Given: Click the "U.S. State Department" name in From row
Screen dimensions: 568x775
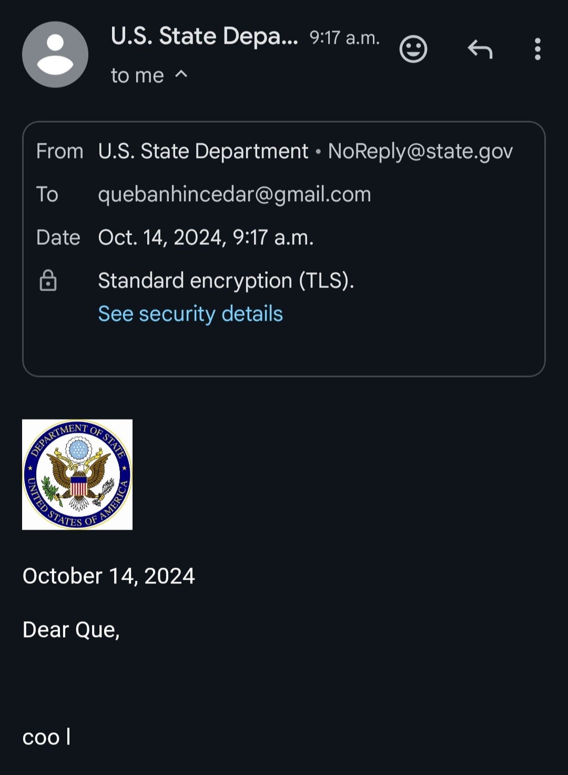Looking at the screenshot, I should 203,152.
